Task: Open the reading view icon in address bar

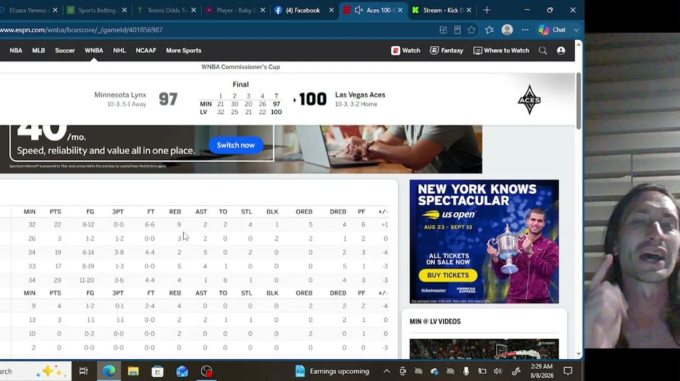Action: 458,30
